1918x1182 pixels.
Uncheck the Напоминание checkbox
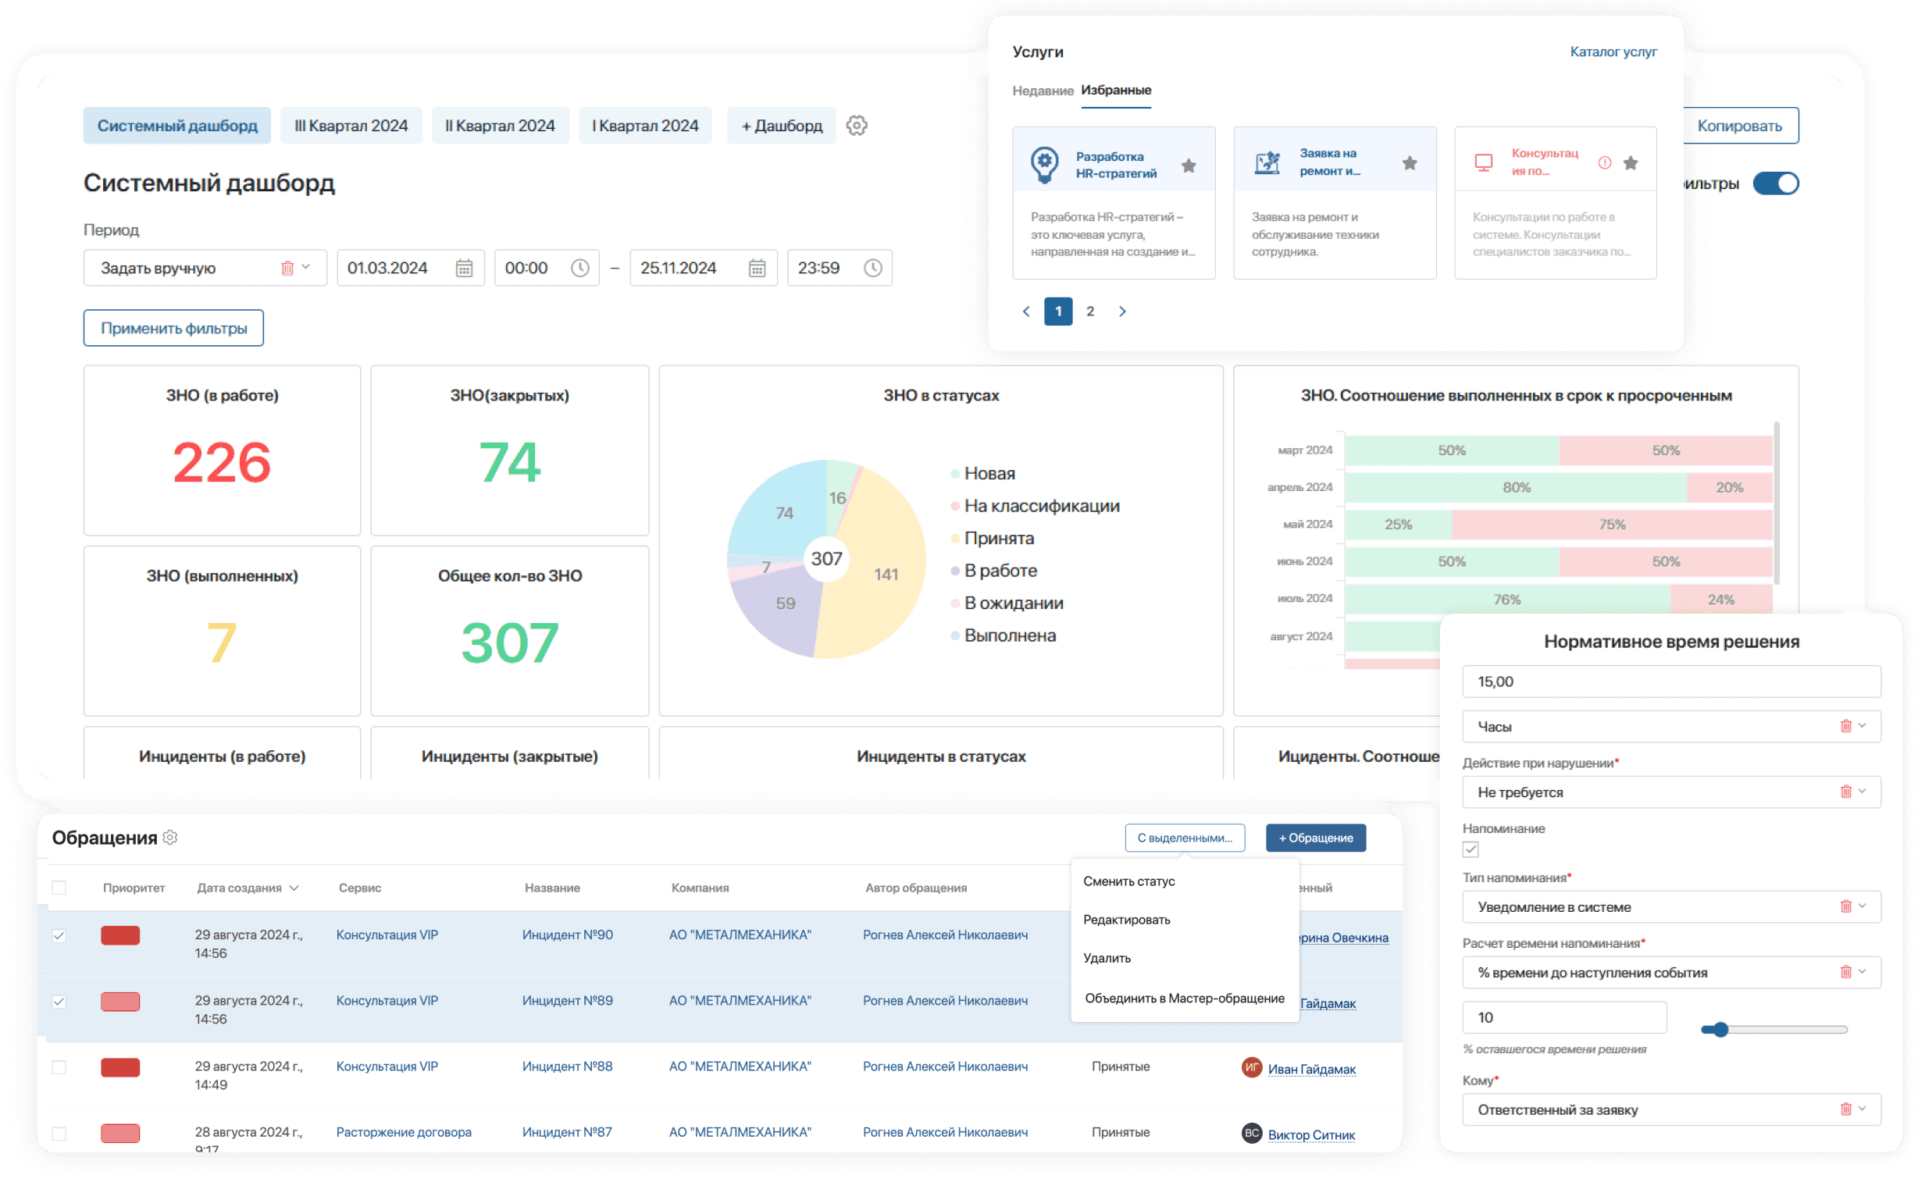tap(1471, 849)
